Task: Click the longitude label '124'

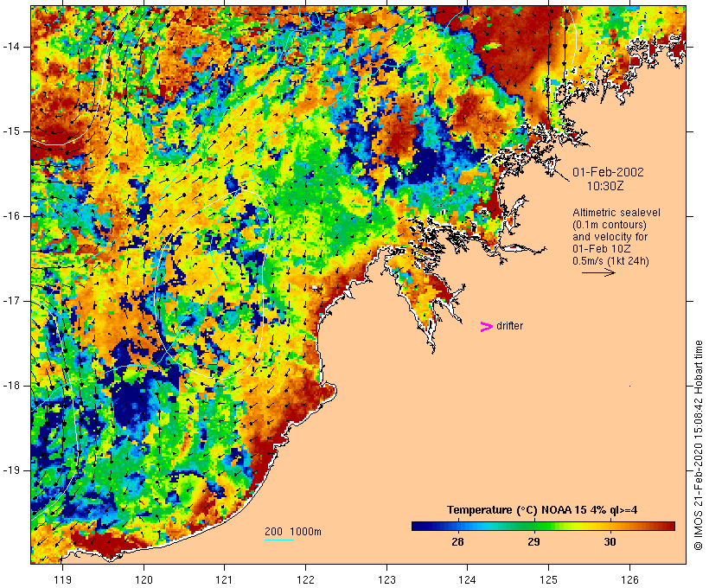Action: pyautogui.click(x=468, y=580)
